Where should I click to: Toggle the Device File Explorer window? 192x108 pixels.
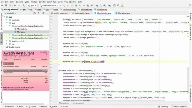tap(190, 94)
